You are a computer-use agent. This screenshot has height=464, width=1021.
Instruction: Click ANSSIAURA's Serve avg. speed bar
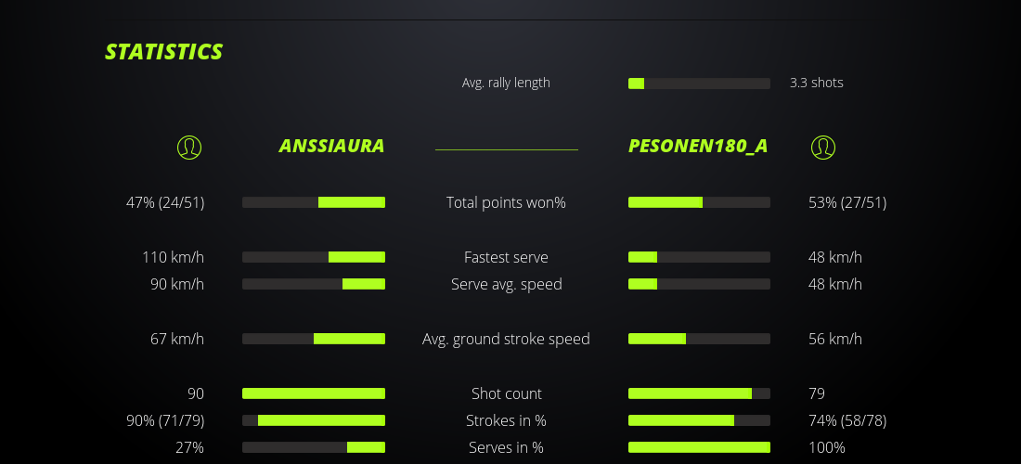(x=314, y=284)
